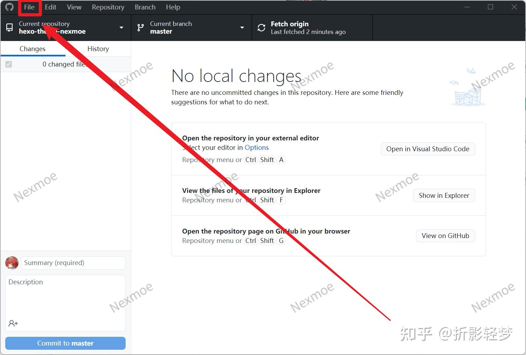The height and width of the screenshot is (355, 526).
Task: Open the Help menu
Action: coord(173,7)
